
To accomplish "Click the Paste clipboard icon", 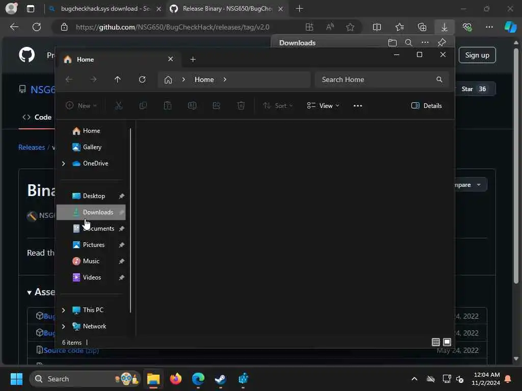I will [167, 106].
